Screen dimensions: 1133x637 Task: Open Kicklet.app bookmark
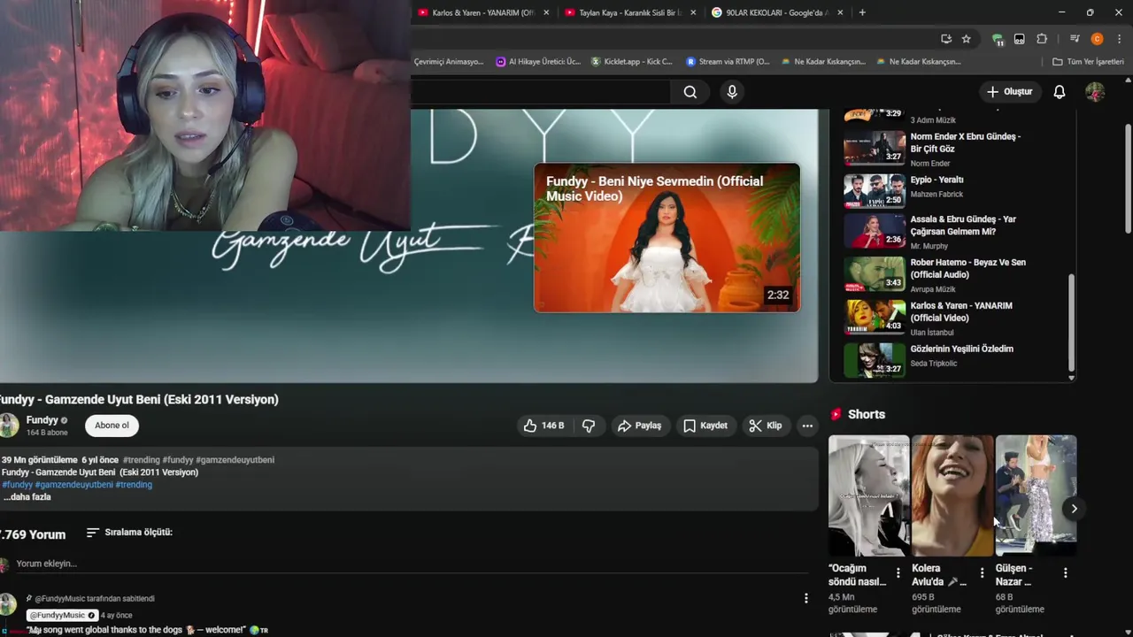pos(631,62)
